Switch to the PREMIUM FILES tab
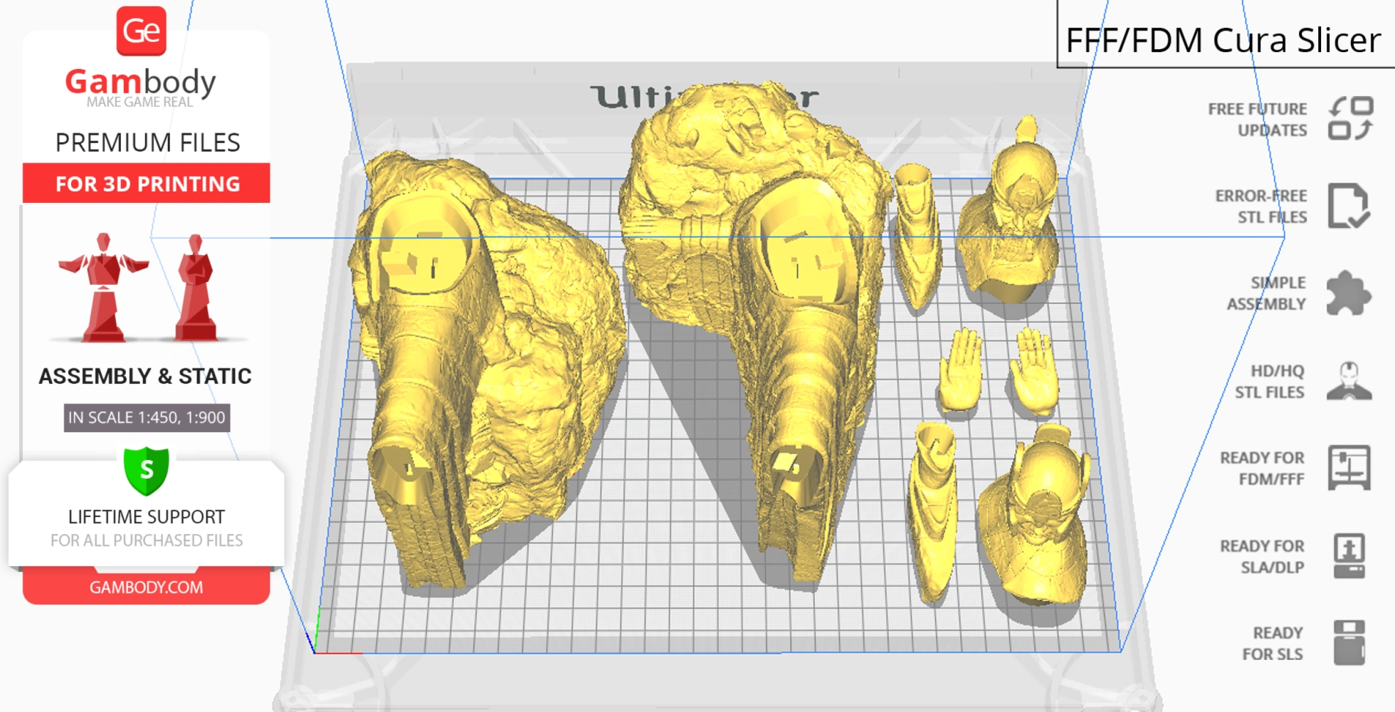Viewport: 1395px width, 712px height. 147,142
